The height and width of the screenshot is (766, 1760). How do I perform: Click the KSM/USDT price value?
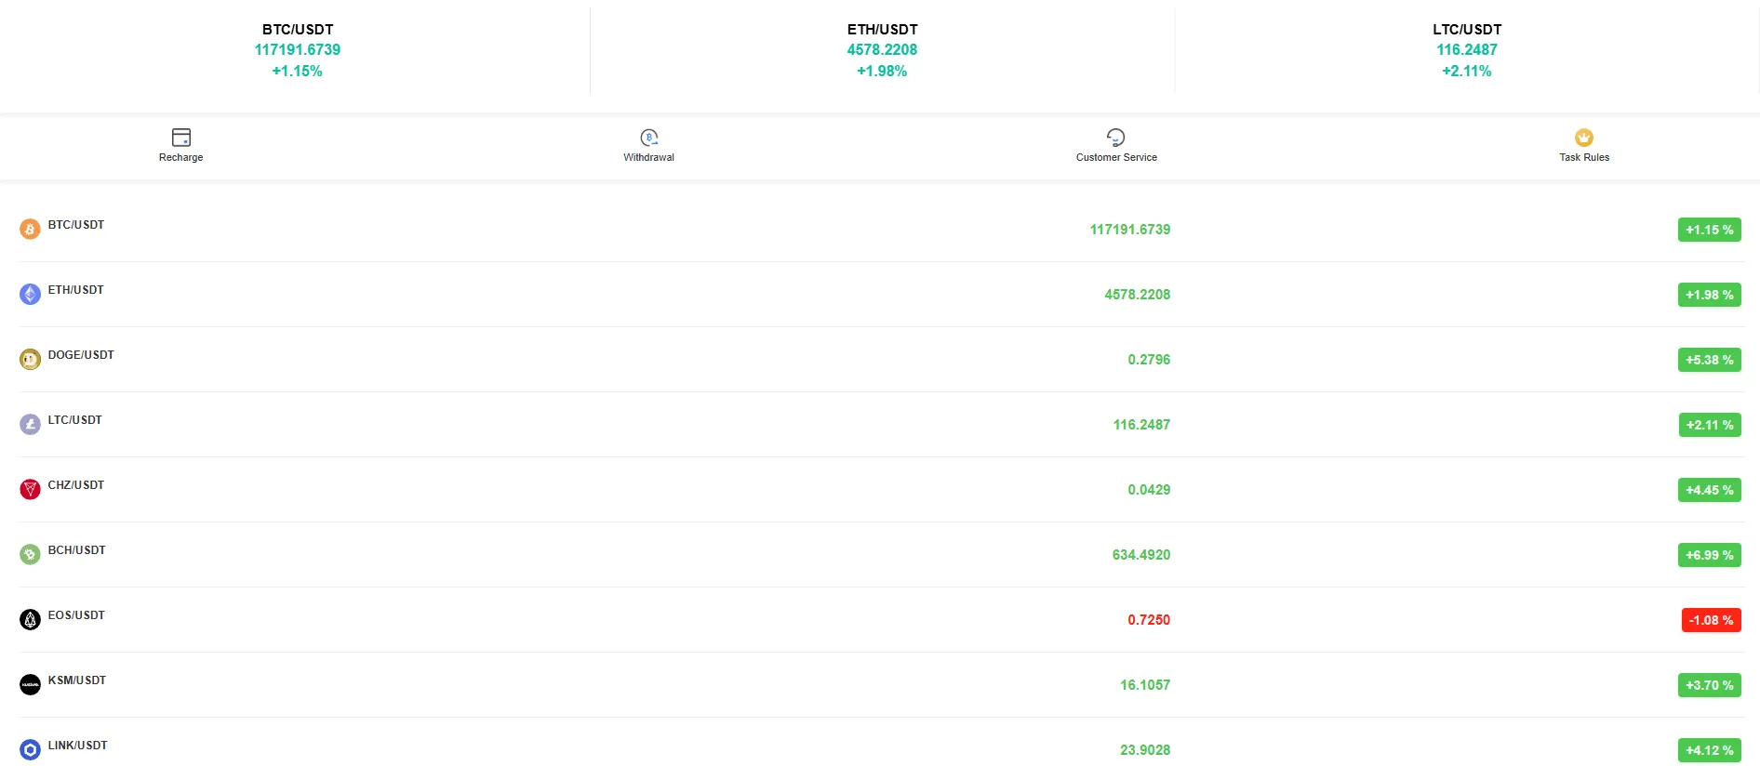1146,684
